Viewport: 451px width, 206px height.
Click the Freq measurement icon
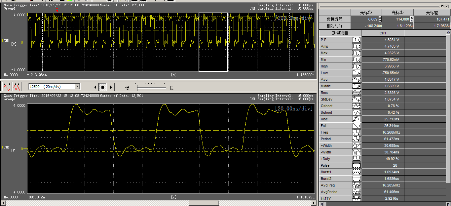tap(357, 132)
